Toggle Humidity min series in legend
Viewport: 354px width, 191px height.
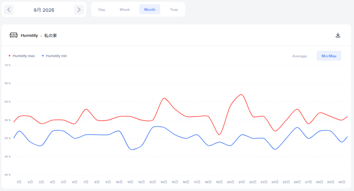(x=56, y=56)
